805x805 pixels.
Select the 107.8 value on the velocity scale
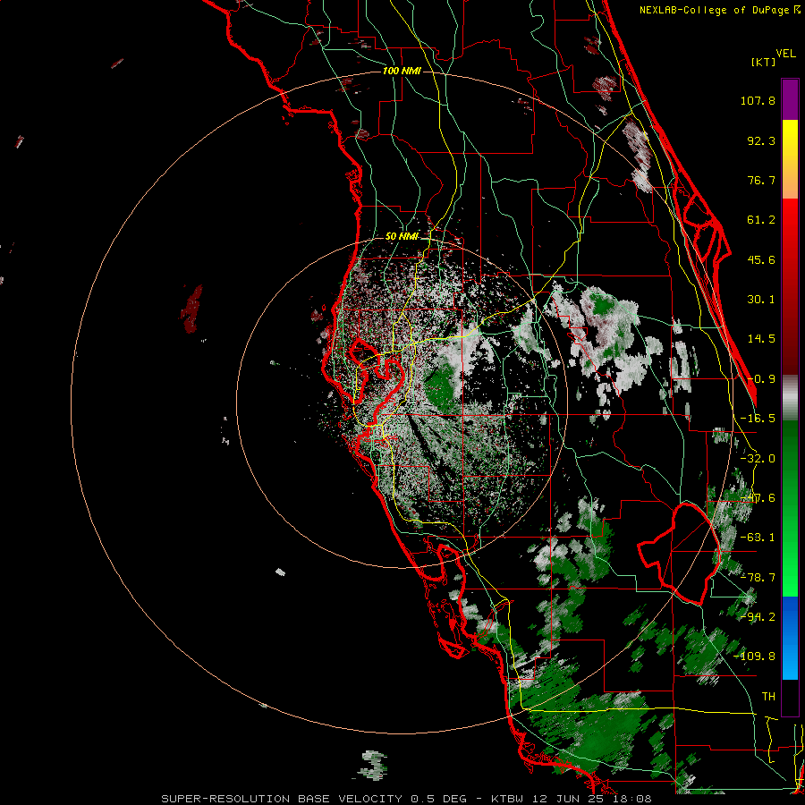pos(758,100)
